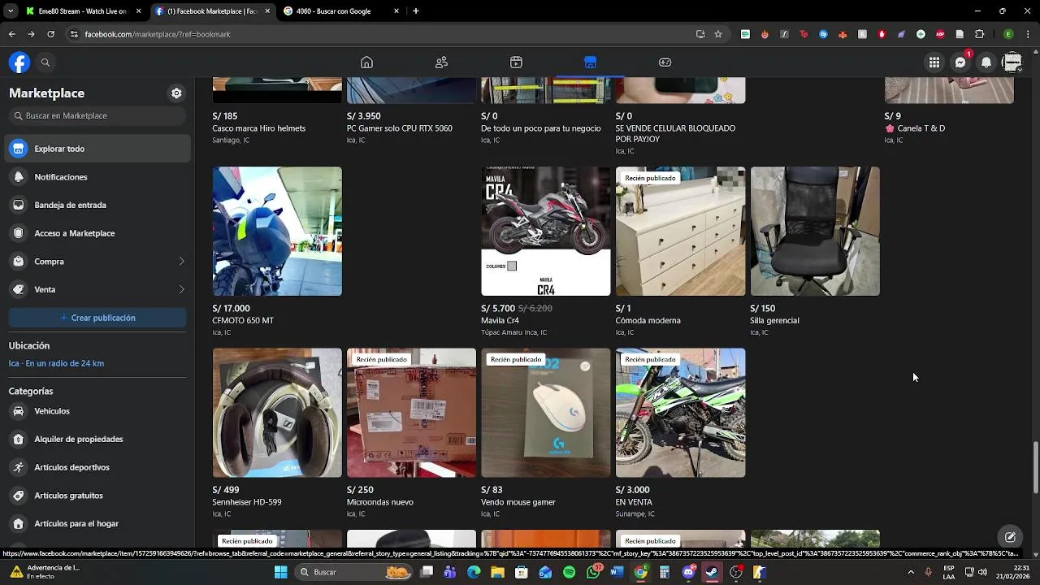Open the Microondas nuevo listing photo
Viewport: 1040px width, 585px height.
(x=411, y=413)
